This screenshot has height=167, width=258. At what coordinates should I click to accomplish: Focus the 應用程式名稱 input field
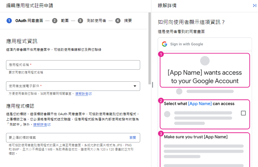click(73, 65)
